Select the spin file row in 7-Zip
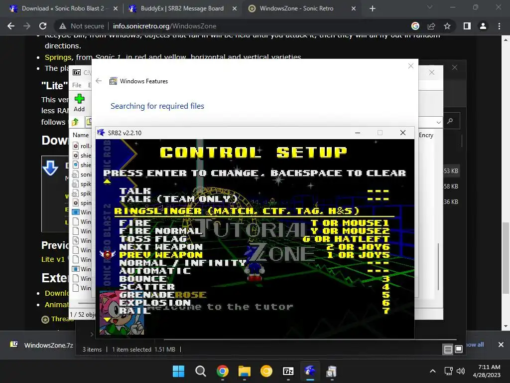This screenshot has width=510, height=383. tap(82, 203)
